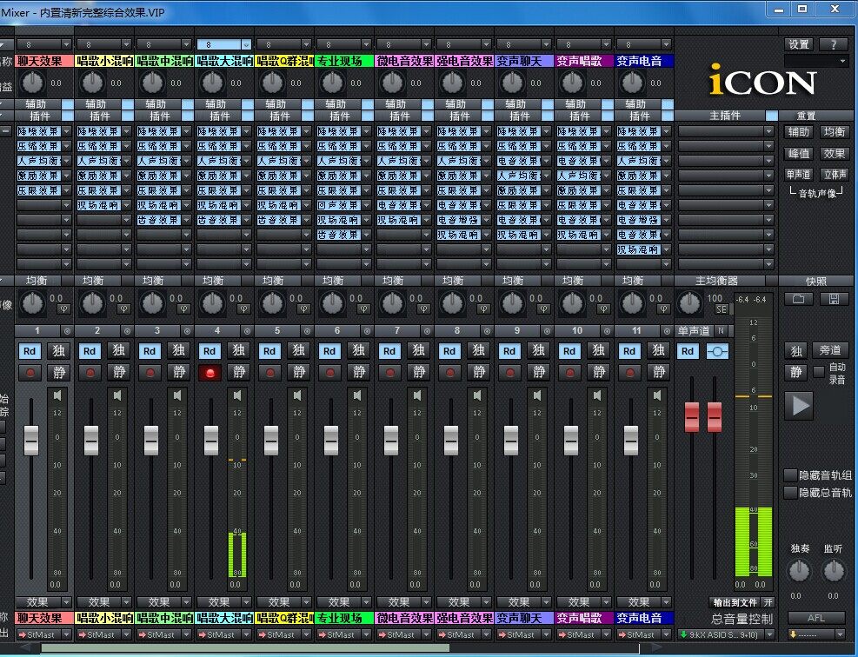Toggle phase invert φ on channel 4

coord(243,309)
